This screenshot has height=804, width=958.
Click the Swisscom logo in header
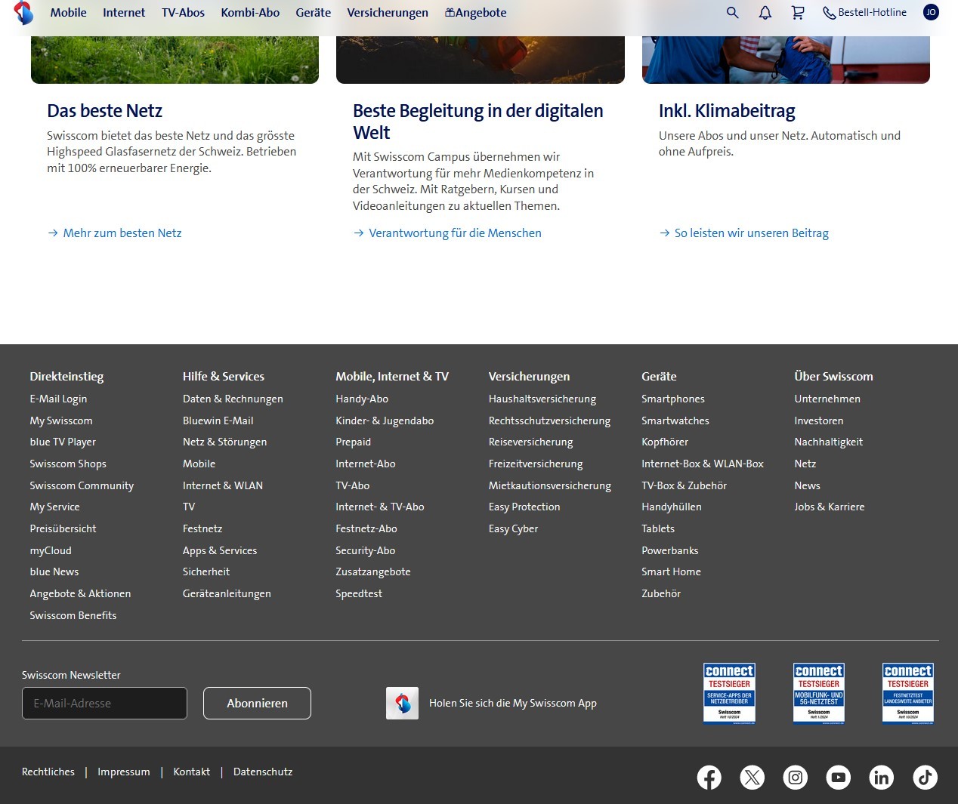23,13
